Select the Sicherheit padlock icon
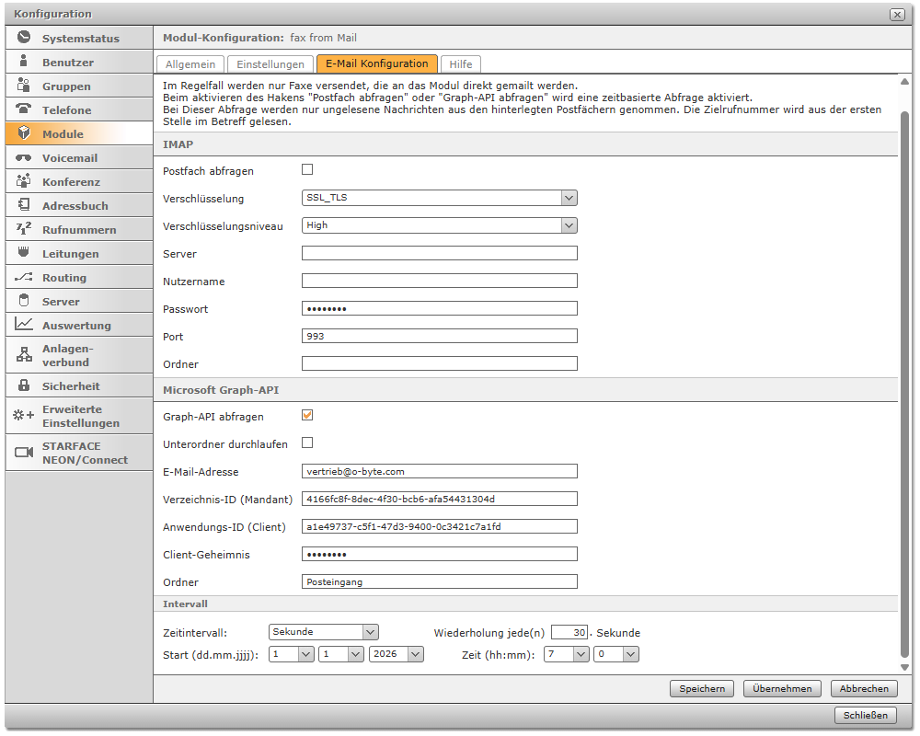 (x=24, y=385)
